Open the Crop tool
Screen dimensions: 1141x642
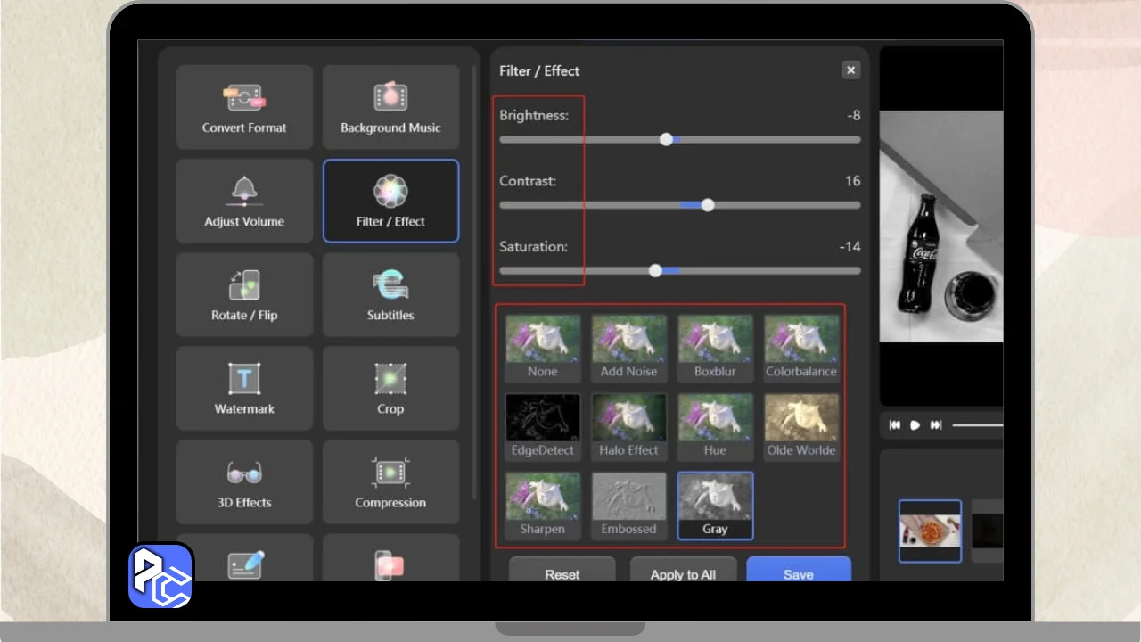(x=390, y=388)
